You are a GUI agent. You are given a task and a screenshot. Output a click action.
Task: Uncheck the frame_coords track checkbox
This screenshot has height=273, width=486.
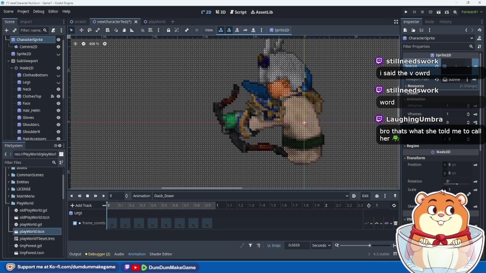(75, 223)
